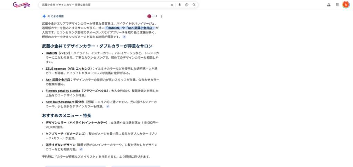
Task: Show the AI overview sources (+4)
Action: pyautogui.click(x=152, y=16)
